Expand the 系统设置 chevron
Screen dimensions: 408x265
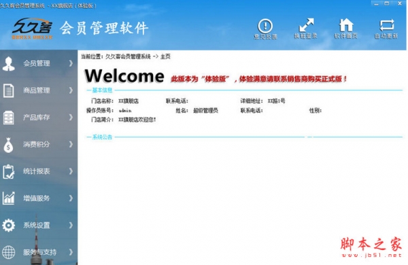(71, 225)
